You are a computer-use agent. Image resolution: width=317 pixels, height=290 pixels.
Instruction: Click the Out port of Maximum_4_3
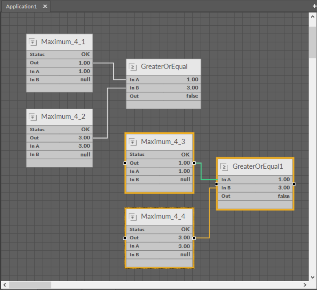click(x=194, y=163)
